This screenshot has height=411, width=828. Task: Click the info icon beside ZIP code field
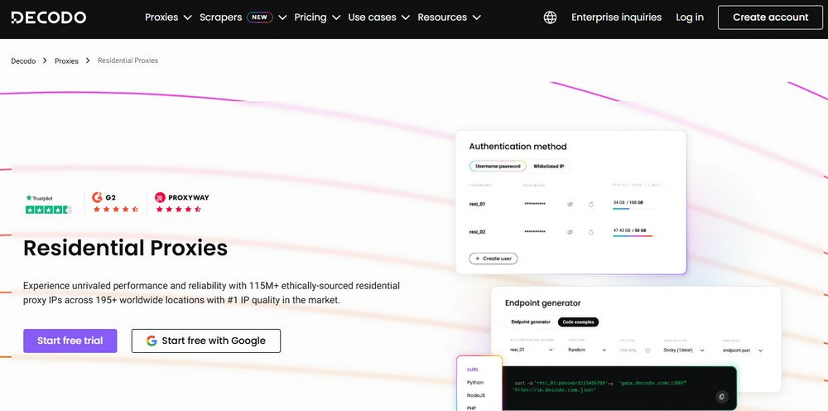point(647,351)
